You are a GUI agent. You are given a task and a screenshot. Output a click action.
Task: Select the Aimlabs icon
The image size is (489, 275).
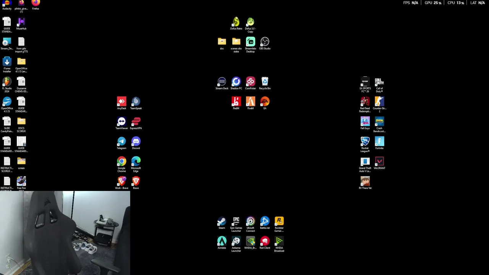click(222, 243)
